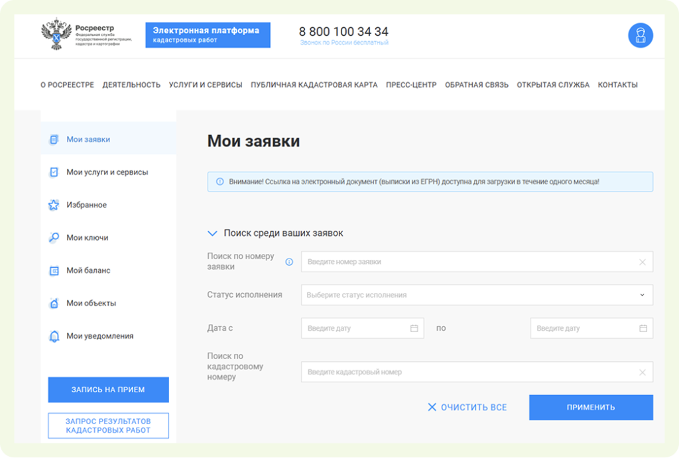Select Мой баланс in the sidebar
This screenshot has width=679, height=458.
88,270
